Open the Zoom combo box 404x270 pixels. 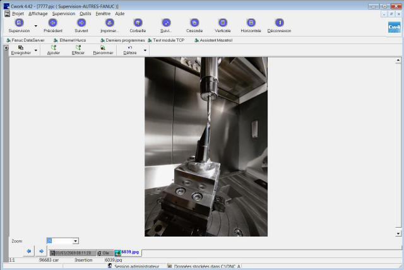coord(75,241)
